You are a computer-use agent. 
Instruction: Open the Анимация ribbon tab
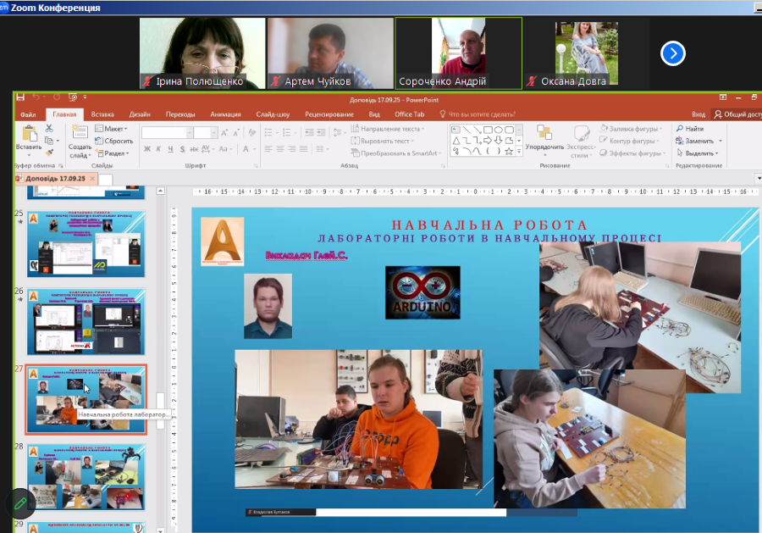tap(225, 114)
